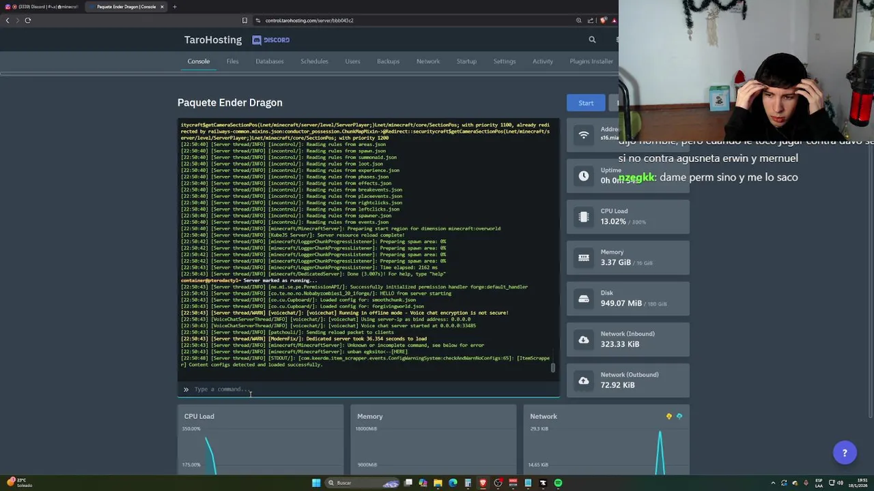The width and height of the screenshot is (874, 491).
Task: Click the ESP LAA language indicator
Action: coord(820,483)
